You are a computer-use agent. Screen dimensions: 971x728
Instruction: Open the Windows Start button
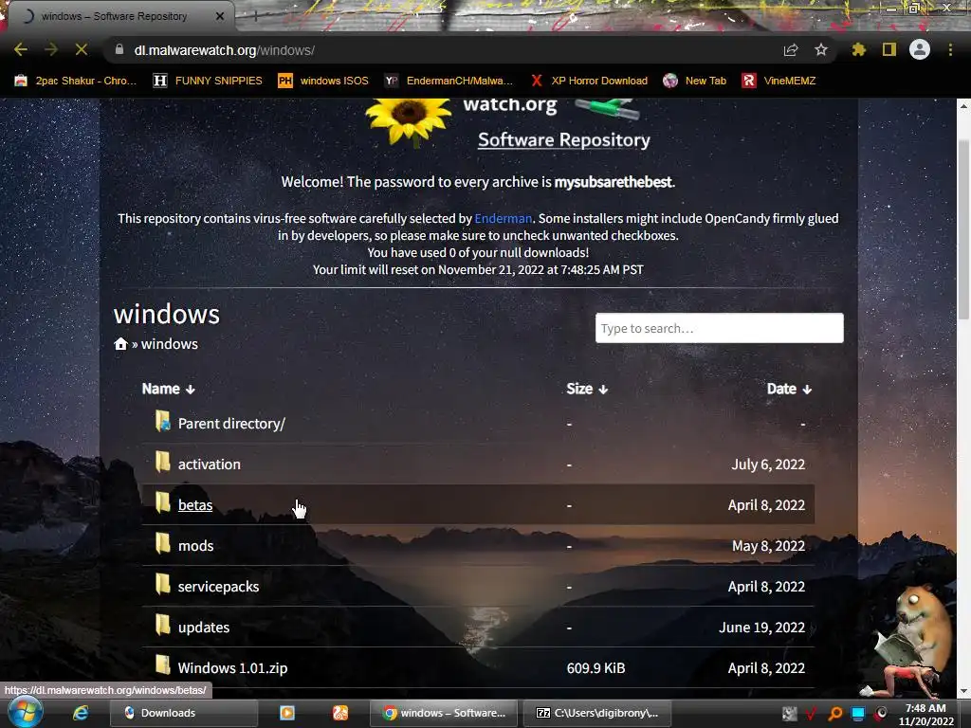tap(25, 713)
